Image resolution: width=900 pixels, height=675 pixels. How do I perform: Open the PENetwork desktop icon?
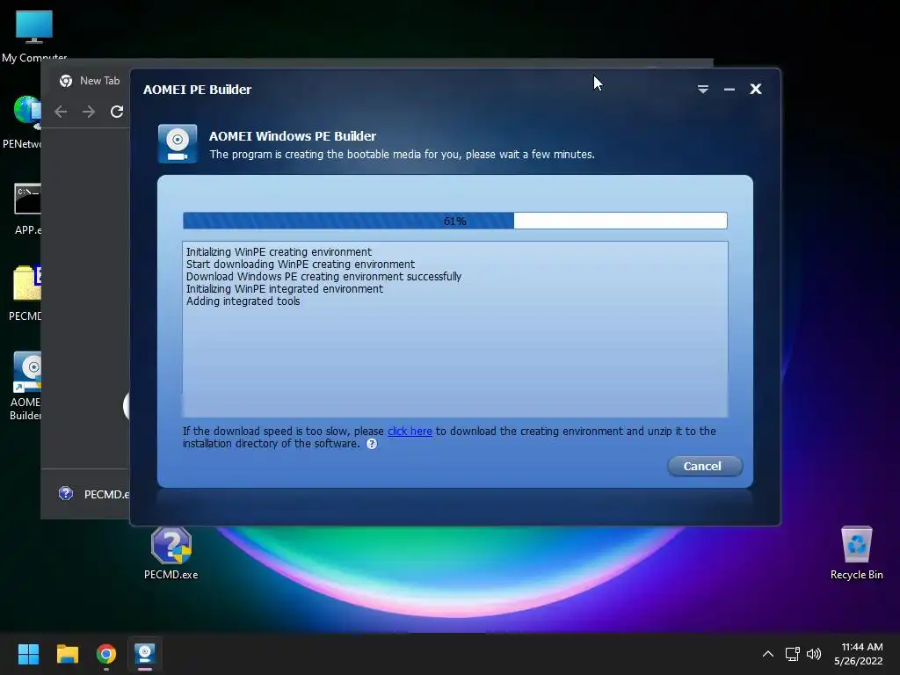point(24,122)
